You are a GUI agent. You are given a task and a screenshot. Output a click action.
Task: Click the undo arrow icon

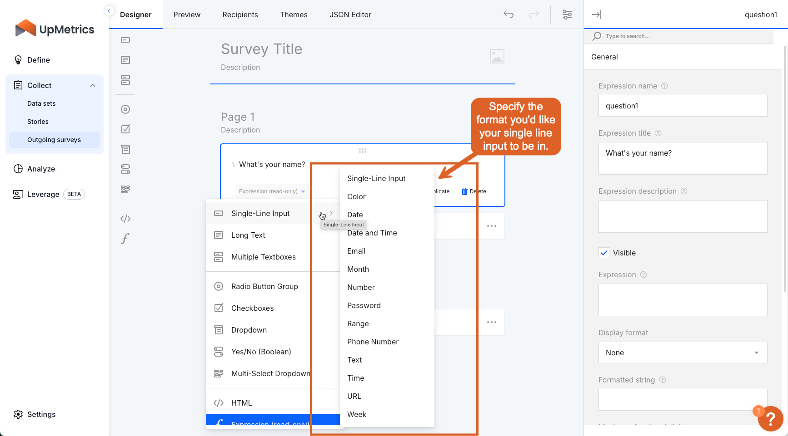coord(509,15)
